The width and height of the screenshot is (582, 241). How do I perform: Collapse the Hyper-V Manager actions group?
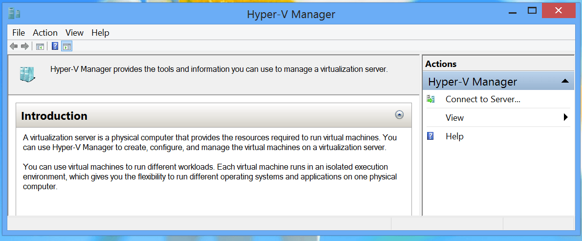coord(565,81)
